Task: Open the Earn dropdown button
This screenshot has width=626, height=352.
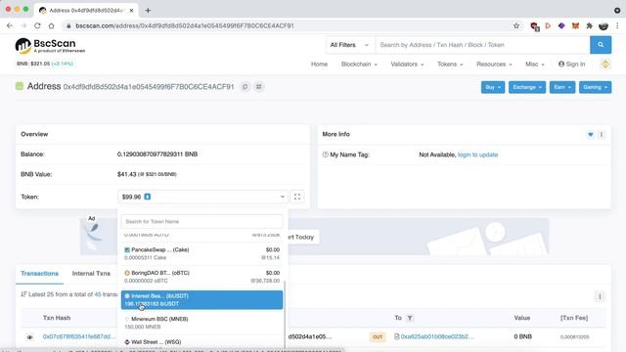Action: (x=562, y=87)
